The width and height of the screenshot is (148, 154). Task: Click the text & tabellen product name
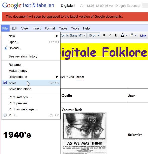38,5
